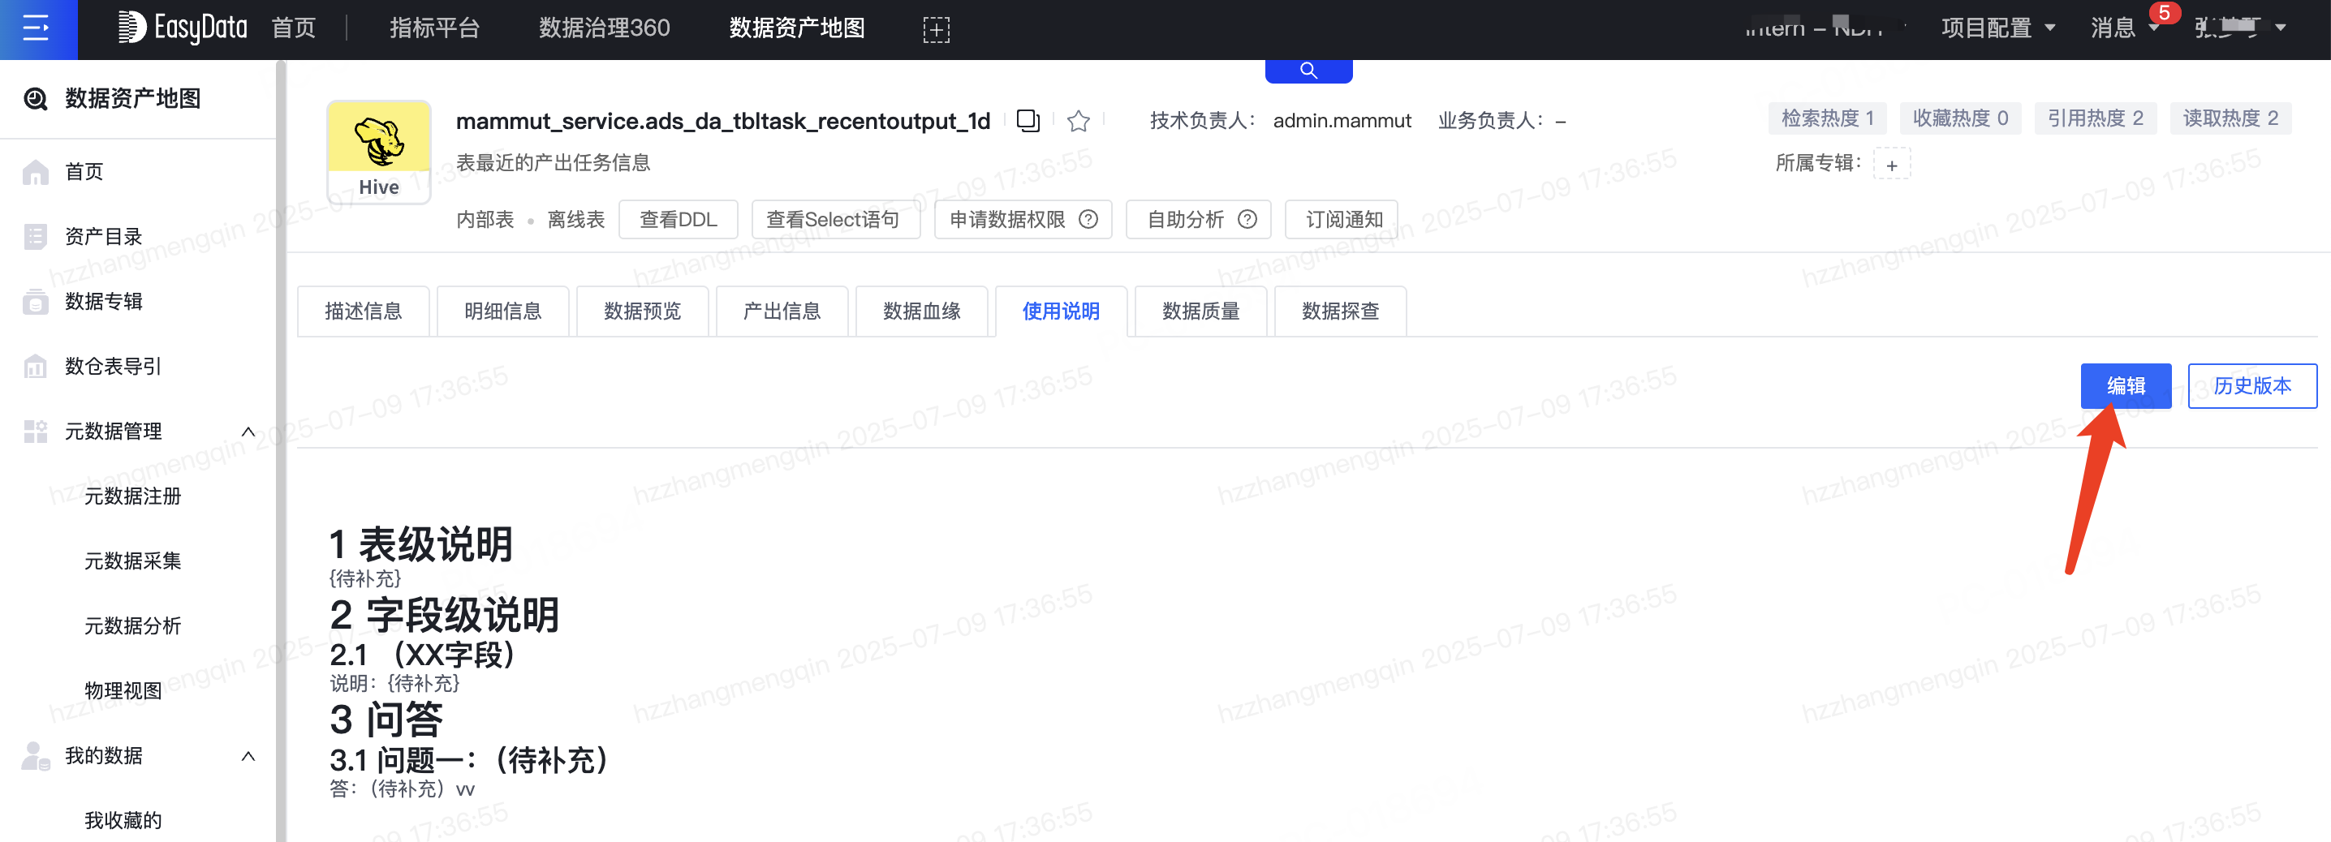Viewport: 2331px width, 842px height.
Task: Click the Hive table thumbnail
Action: point(379,152)
